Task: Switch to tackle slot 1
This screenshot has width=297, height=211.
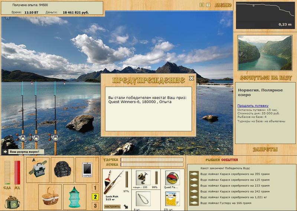Action: (95, 188)
